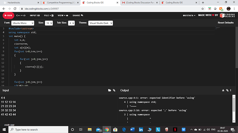Open the Theme dropdown Visual Studio Dark
Image resolution: width=238 pixels, height=133 pixels.
tap(100, 23)
